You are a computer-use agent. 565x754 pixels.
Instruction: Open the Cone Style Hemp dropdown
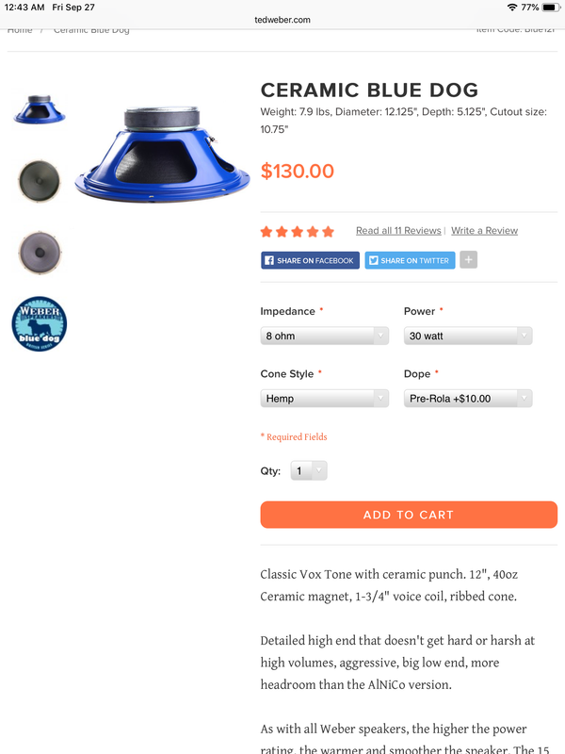point(324,398)
